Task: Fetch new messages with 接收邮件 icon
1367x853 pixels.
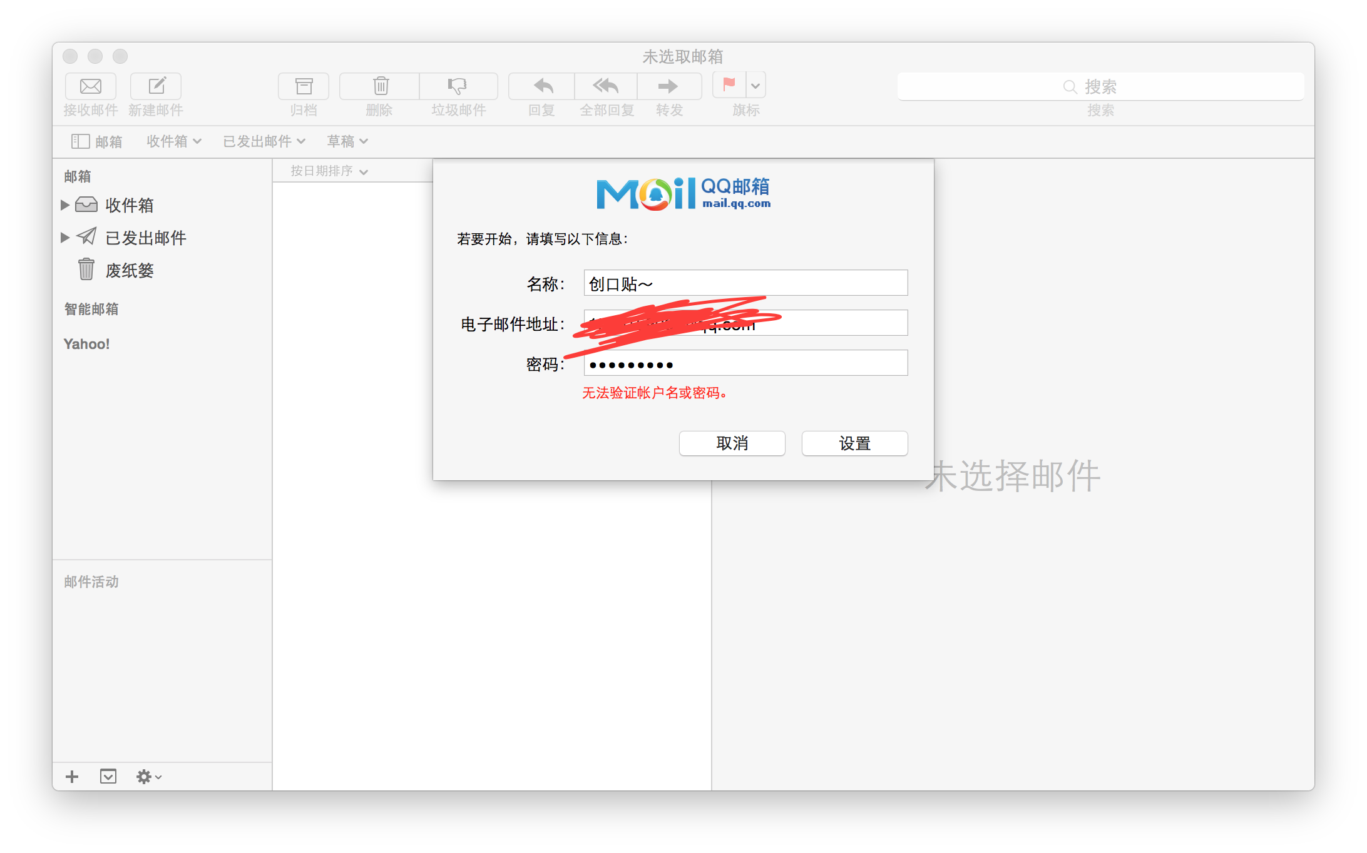Action: tap(90, 86)
